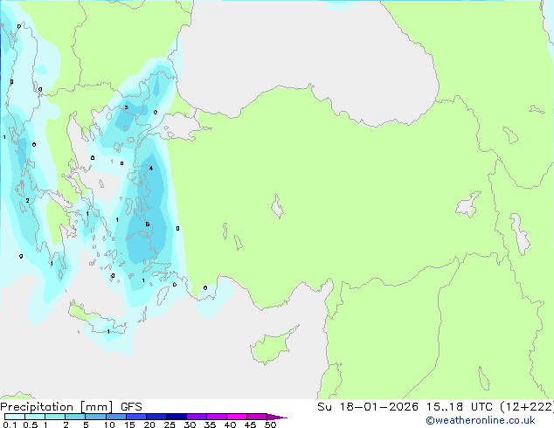Select the 5–10 mm legend swatch

point(95,417)
